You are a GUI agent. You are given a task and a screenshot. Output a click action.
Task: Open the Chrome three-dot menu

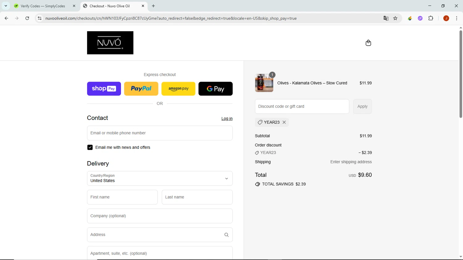point(457,18)
